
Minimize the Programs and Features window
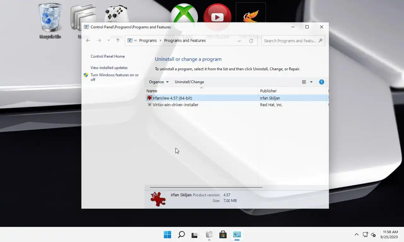[293, 27]
